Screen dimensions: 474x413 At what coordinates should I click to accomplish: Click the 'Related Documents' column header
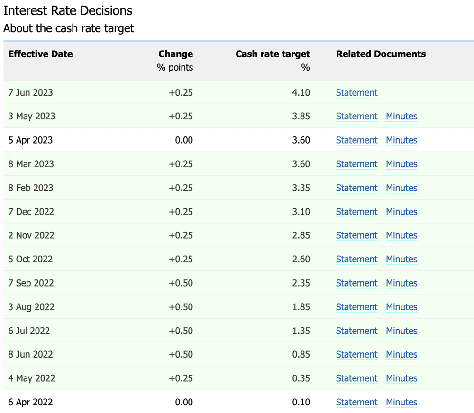(x=381, y=54)
